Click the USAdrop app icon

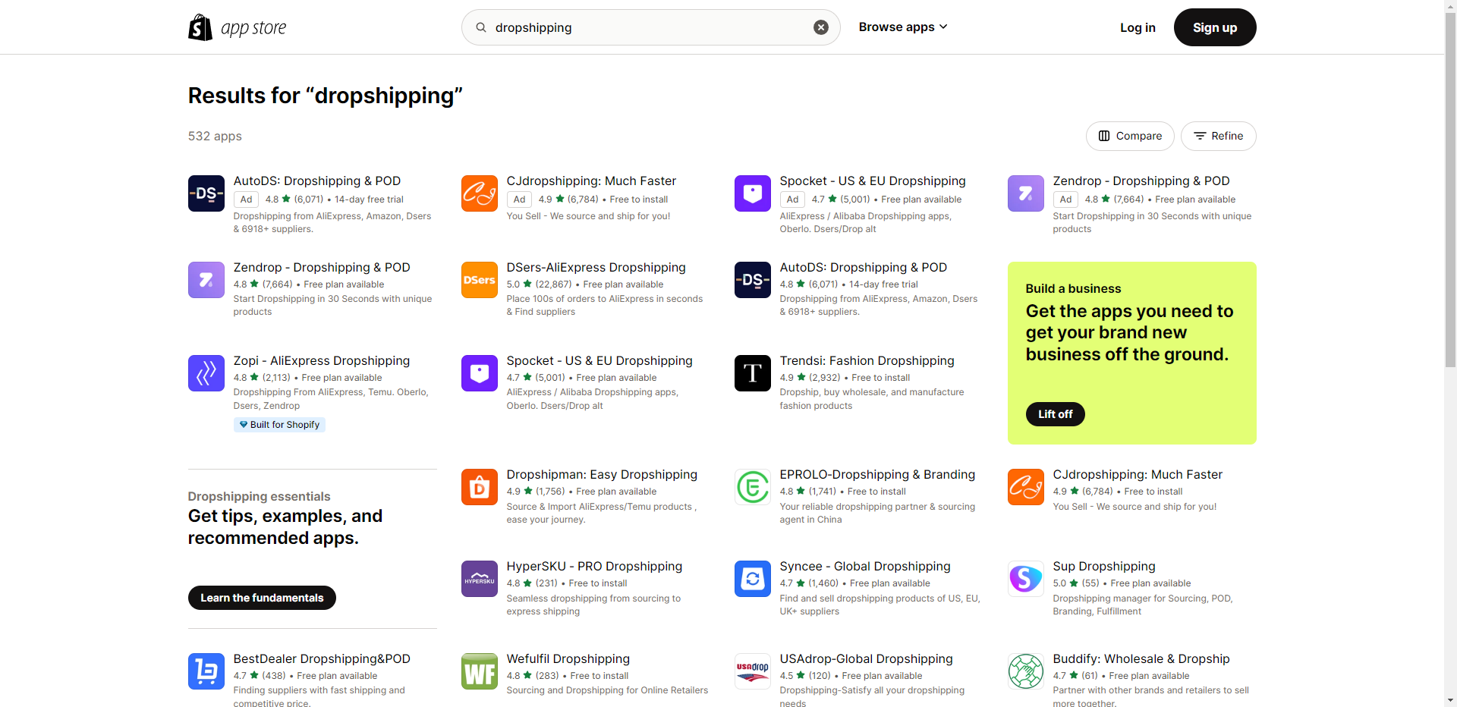(x=753, y=671)
